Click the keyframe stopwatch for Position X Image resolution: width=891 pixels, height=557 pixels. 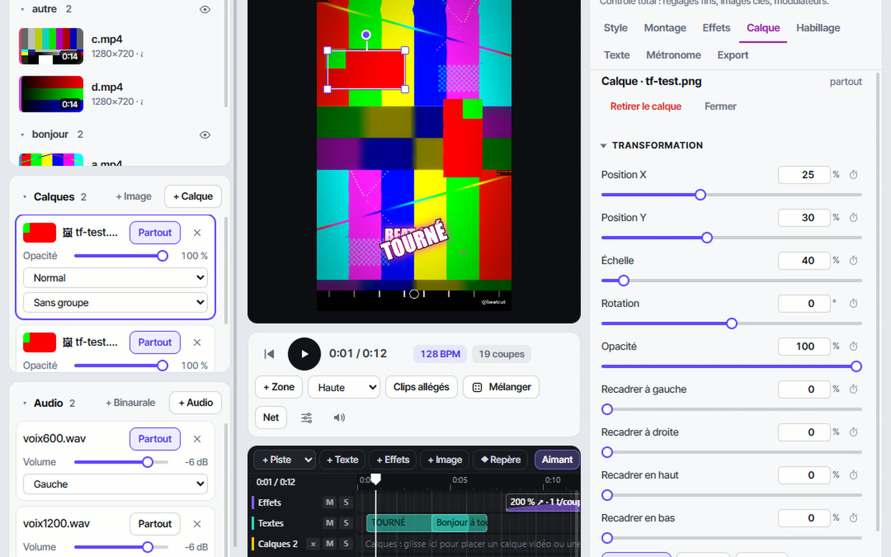[x=853, y=175]
